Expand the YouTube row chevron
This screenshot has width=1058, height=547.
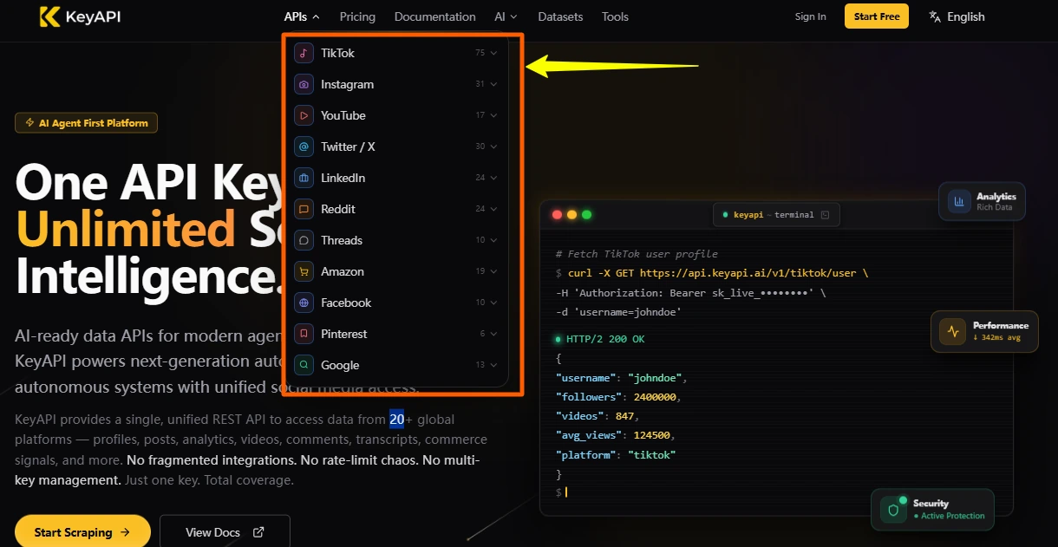coord(493,115)
